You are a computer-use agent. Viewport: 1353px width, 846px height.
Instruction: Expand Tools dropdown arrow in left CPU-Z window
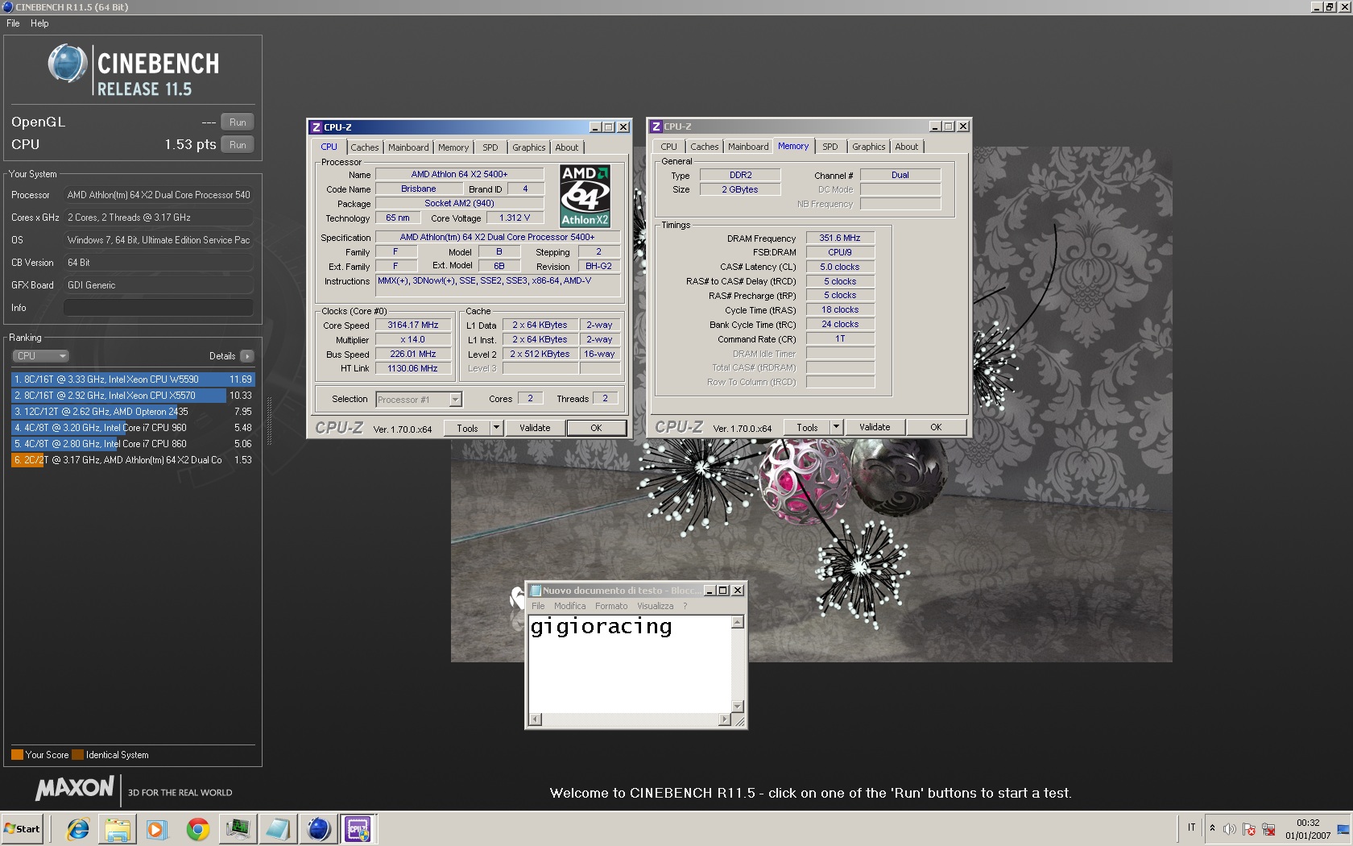coord(497,429)
